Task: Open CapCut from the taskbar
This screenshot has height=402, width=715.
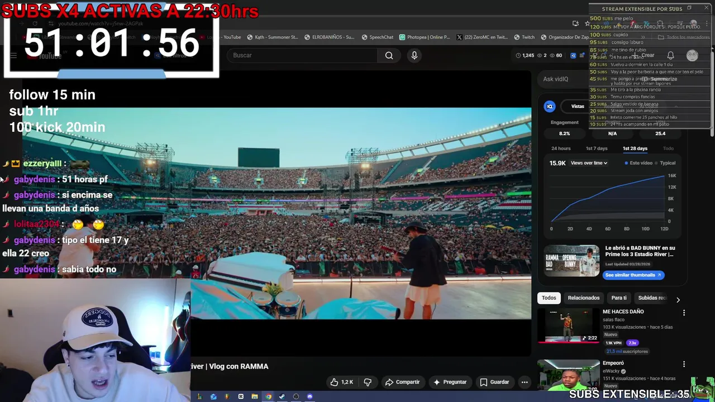Action: coord(241,396)
